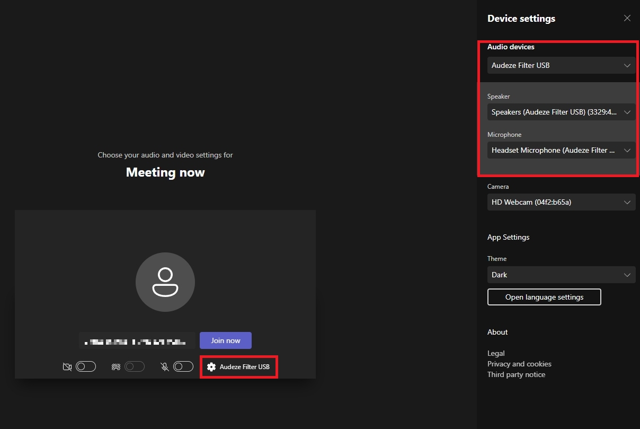The height and width of the screenshot is (429, 640).
Task: Open the Third party notice link
Action: tap(516, 374)
